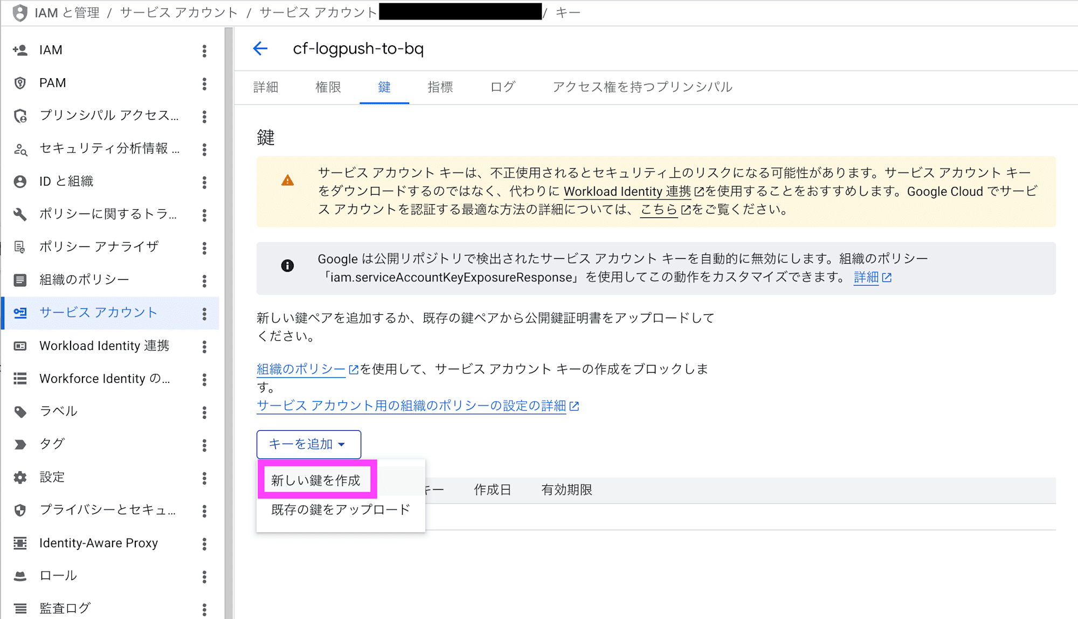Click the こちら link in the warning banner
The height and width of the screenshot is (619, 1078).
point(658,210)
